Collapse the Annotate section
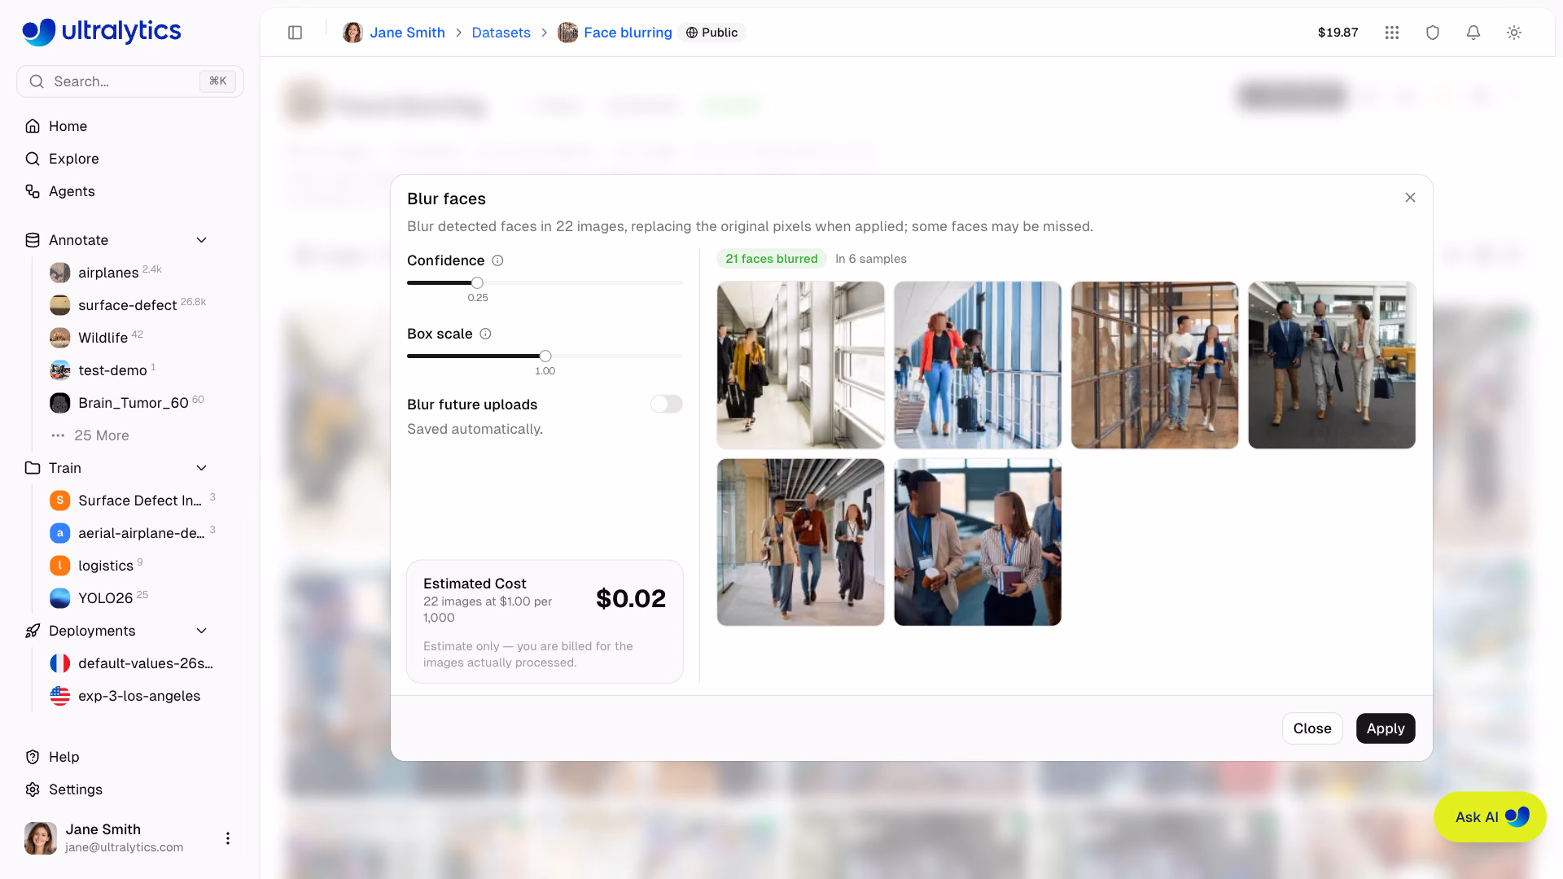This screenshot has width=1563, height=879. point(201,240)
